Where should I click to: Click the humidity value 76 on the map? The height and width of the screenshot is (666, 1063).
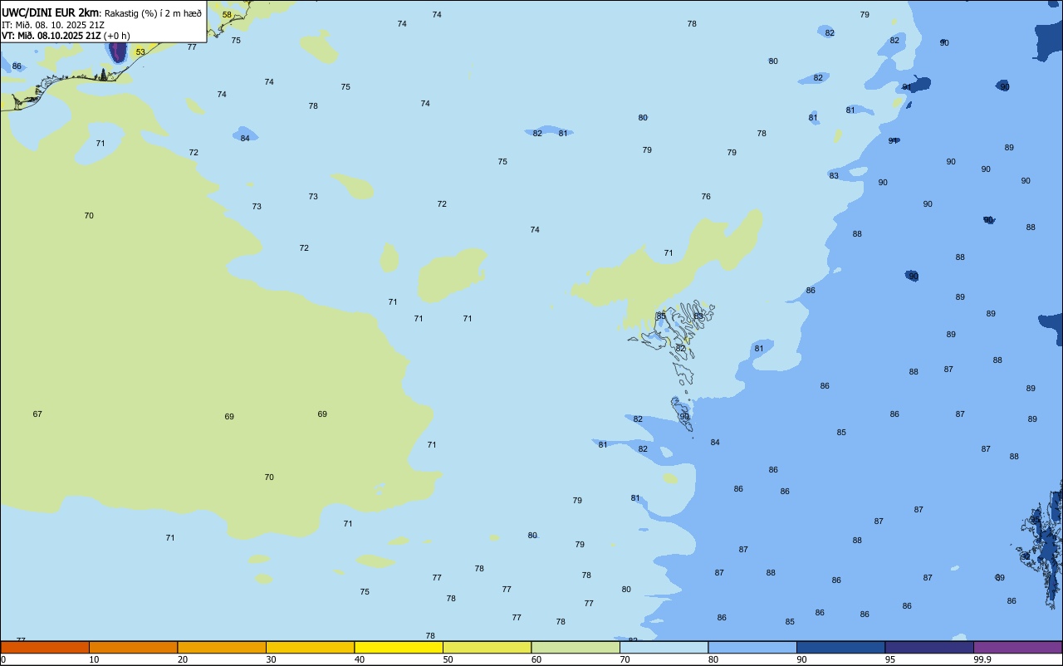pyautogui.click(x=706, y=197)
